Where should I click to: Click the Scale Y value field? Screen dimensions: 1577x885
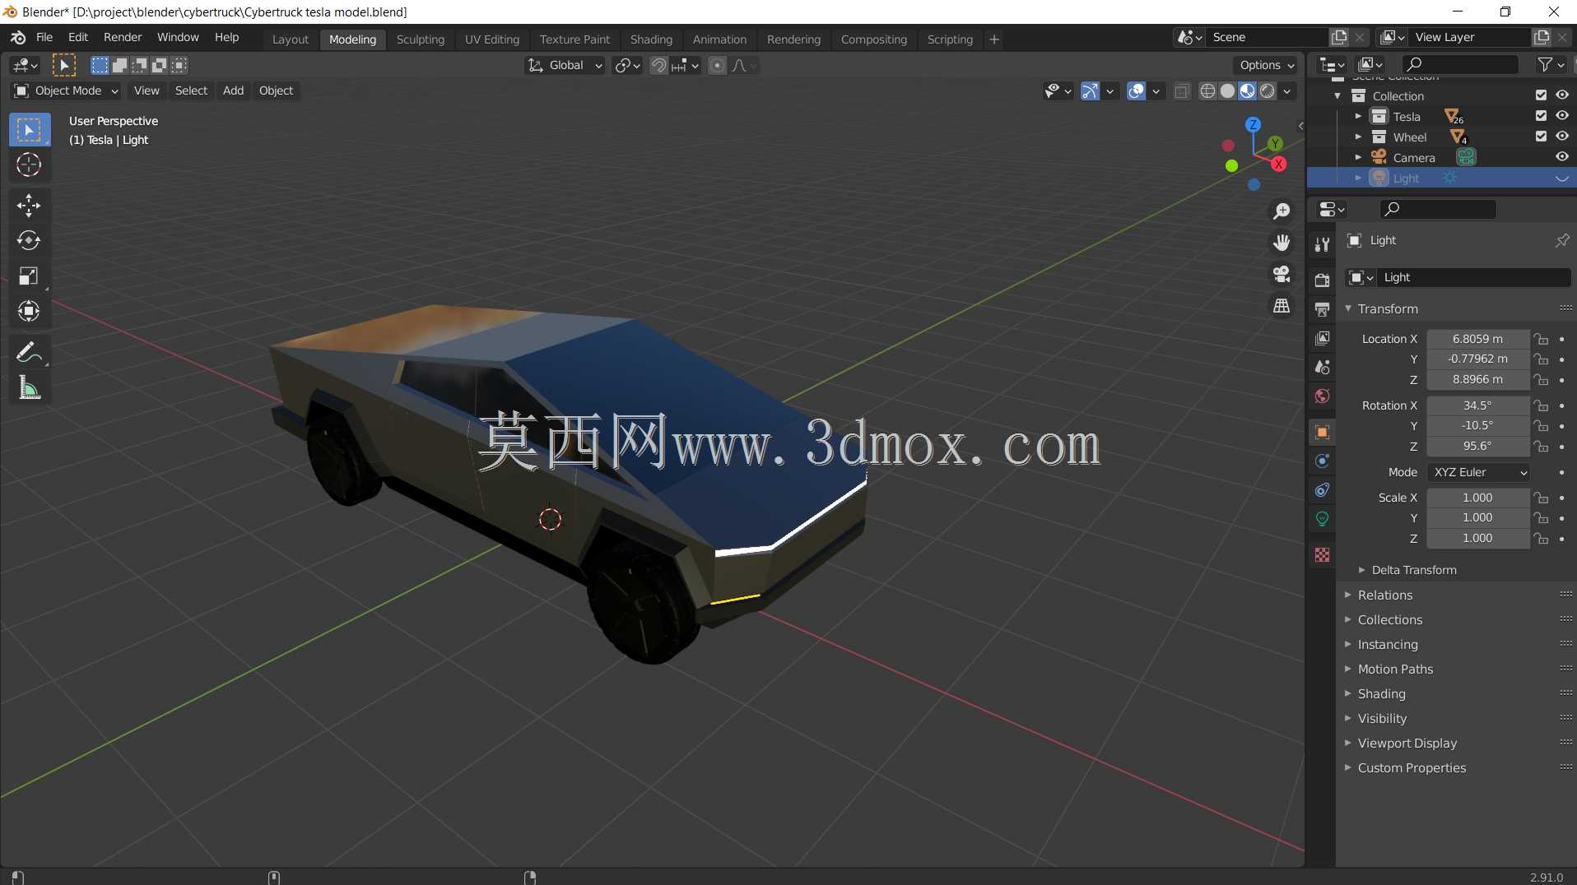point(1478,517)
